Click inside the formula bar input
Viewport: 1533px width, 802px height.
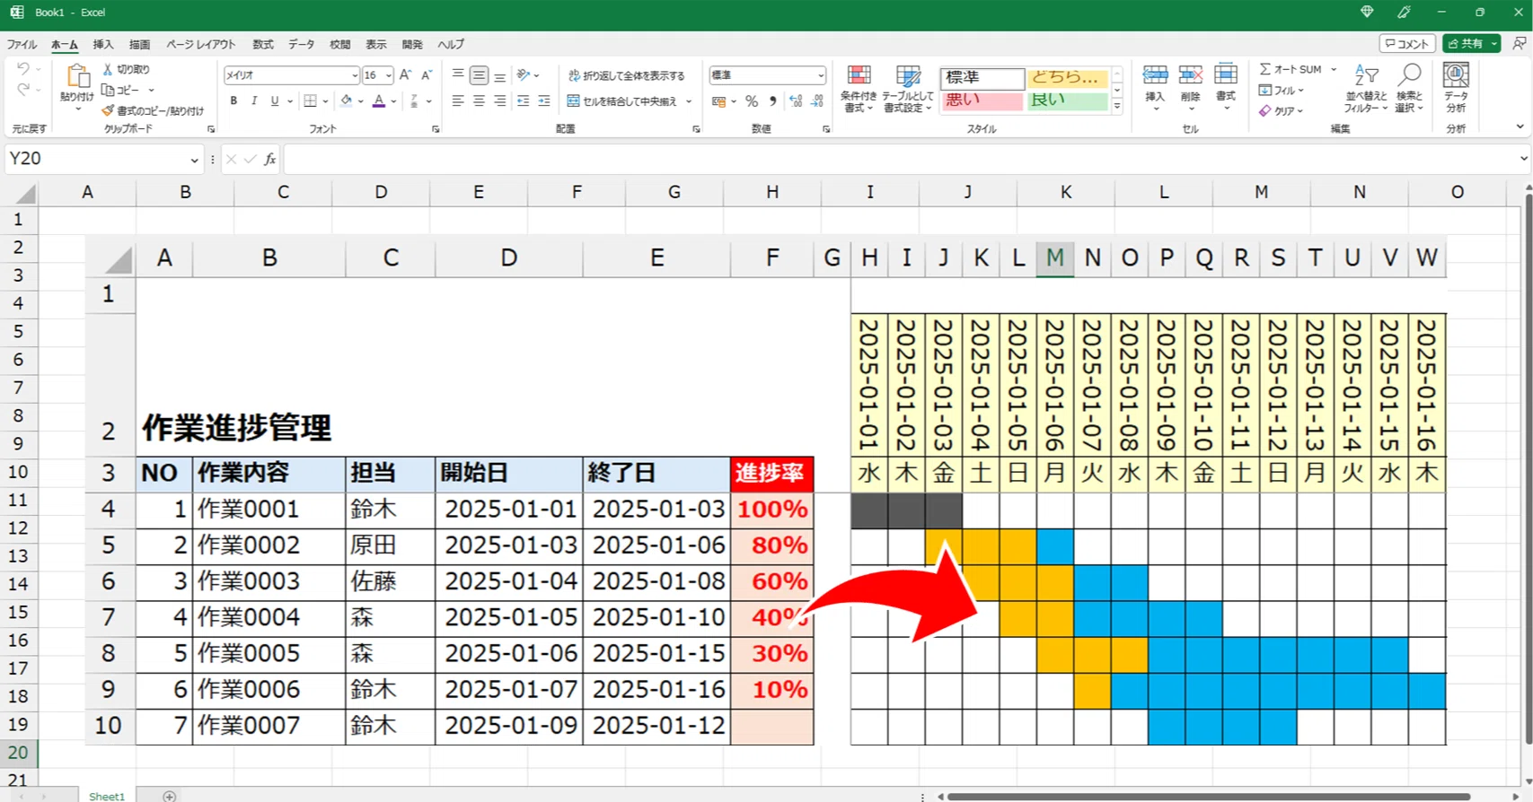[899, 160]
